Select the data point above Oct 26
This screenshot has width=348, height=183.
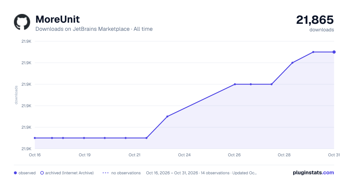235,84
